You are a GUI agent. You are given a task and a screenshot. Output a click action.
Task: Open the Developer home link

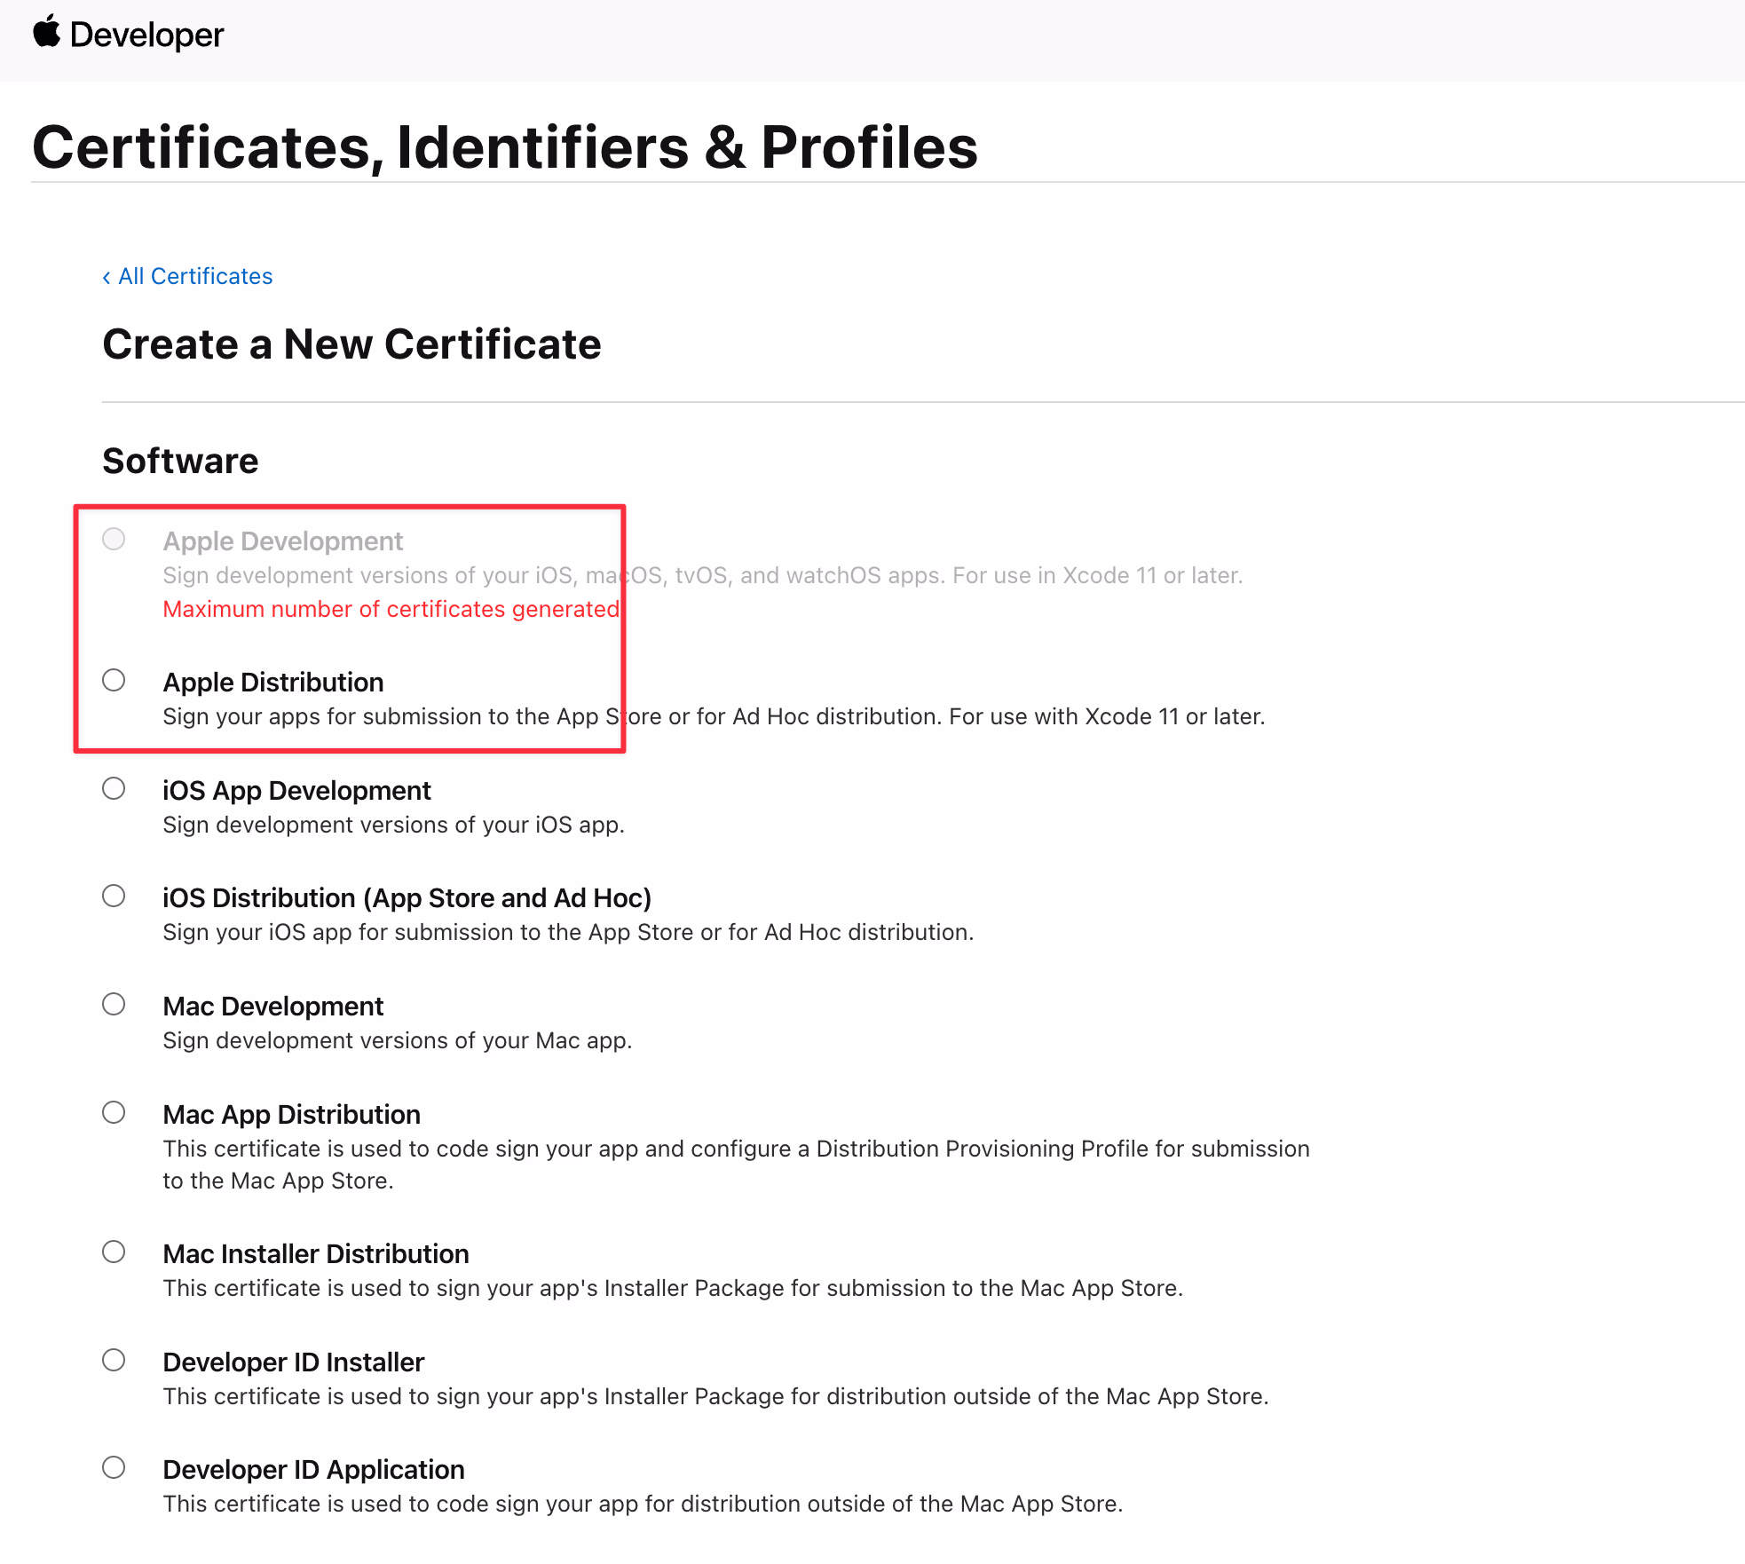pos(146,36)
